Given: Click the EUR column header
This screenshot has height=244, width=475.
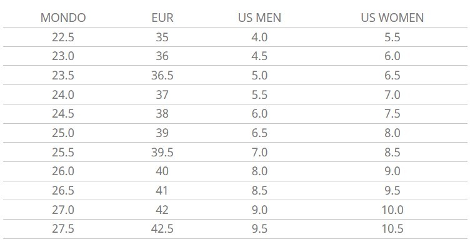Looking at the screenshot, I should [162, 18].
